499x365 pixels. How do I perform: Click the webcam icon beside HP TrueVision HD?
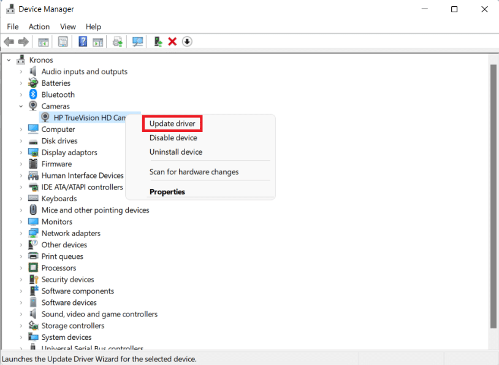click(45, 118)
